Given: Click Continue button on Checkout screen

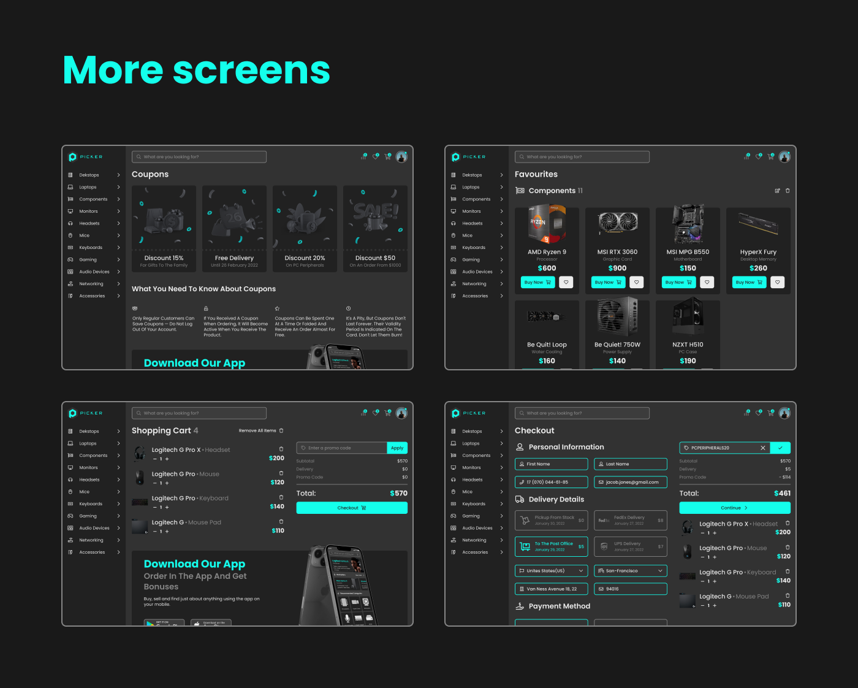Looking at the screenshot, I should point(735,508).
